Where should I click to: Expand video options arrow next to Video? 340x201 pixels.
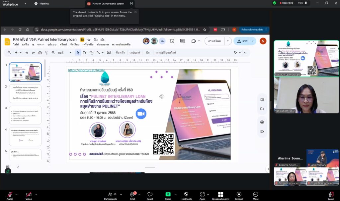pos(36,194)
